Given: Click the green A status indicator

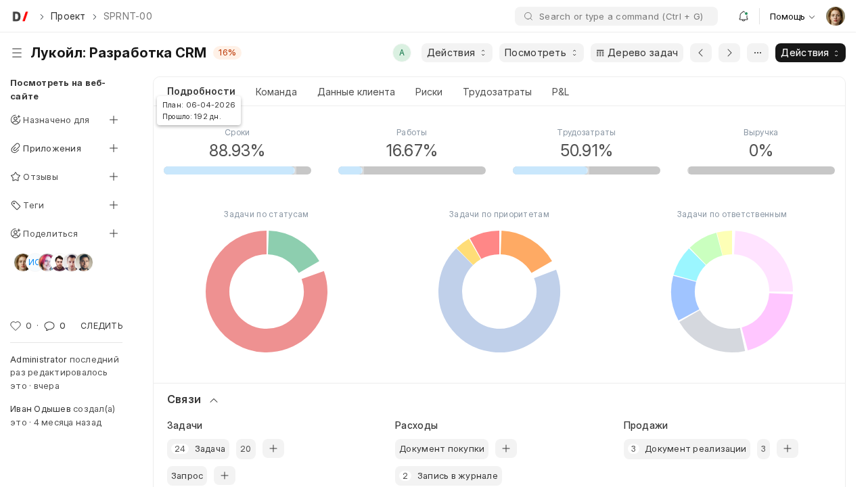Looking at the screenshot, I should (402, 53).
